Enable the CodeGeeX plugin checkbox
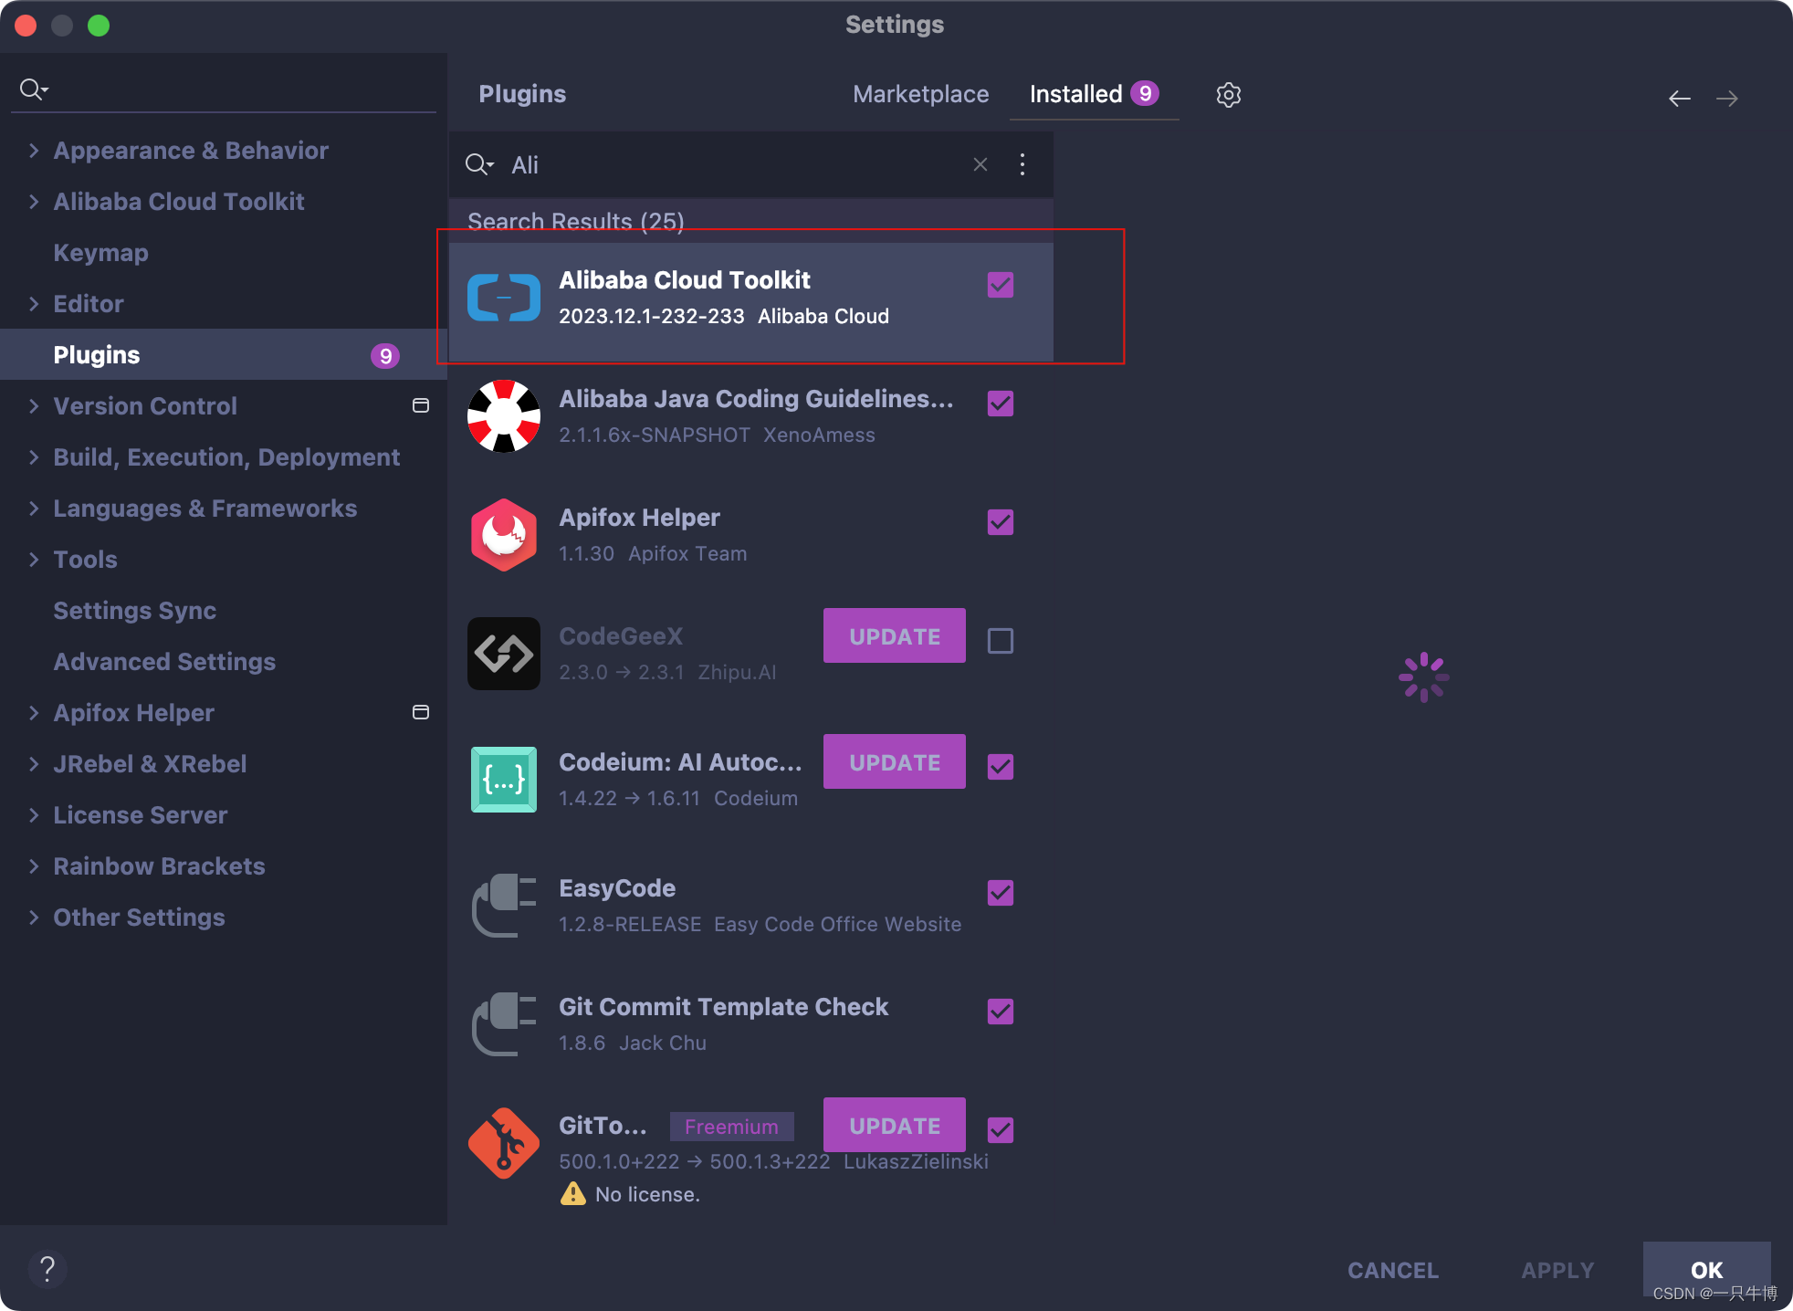The width and height of the screenshot is (1793, 1311). tap(1000, 641)
